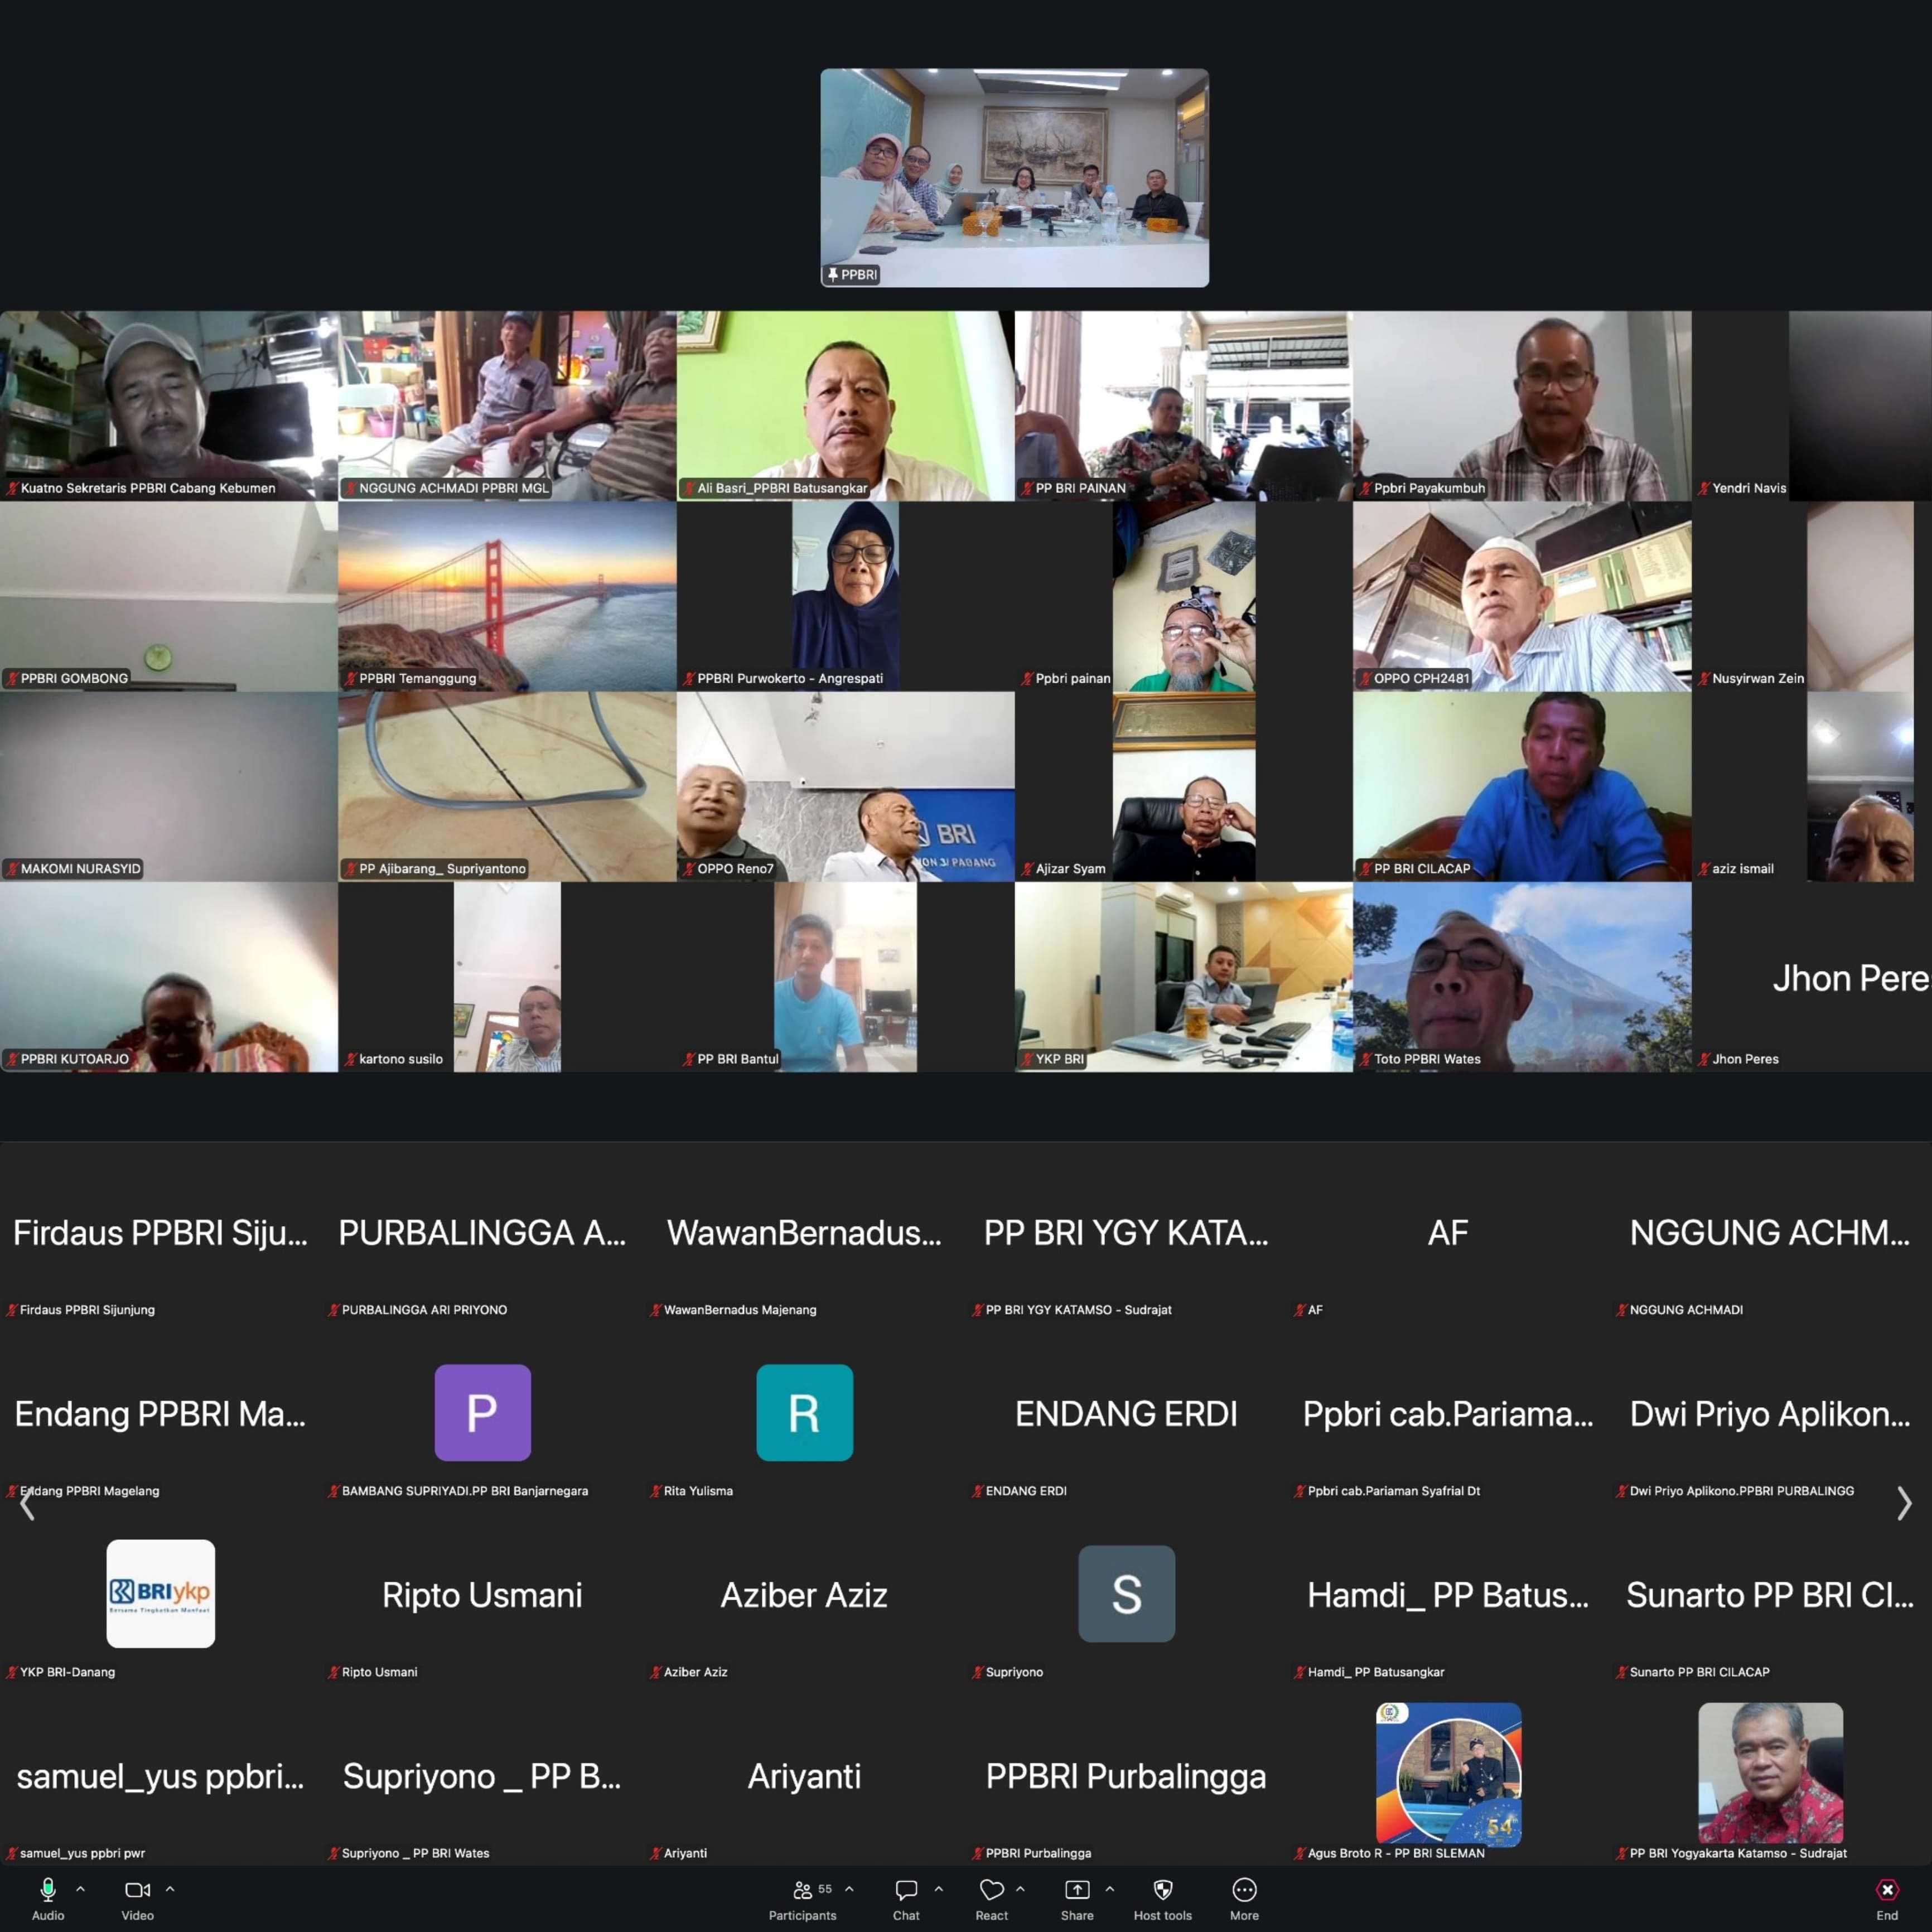Screen dimensions: 1932x1932
Task: Open the Chat panel icon
Action: tap(906, 1889)
